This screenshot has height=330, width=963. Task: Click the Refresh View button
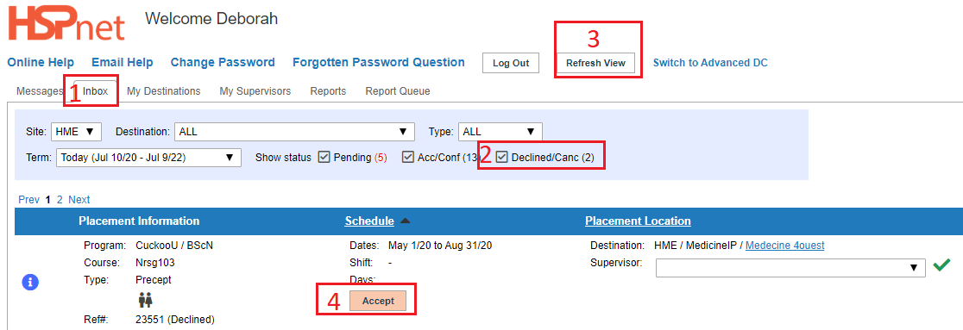point(595,63)
